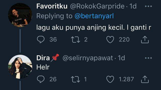Share Dira's Helr tweet
The height and width of the screenshot is (90, 161).
coord(145,79)
